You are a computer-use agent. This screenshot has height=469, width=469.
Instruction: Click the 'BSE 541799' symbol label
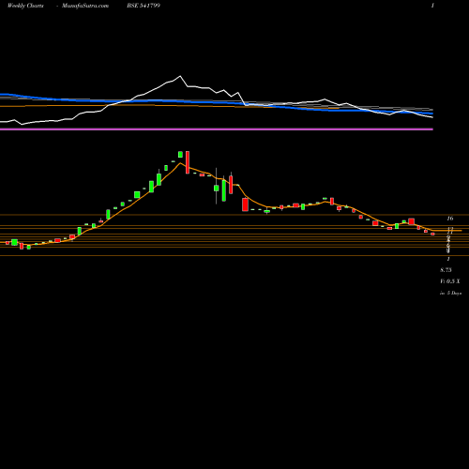144,6
